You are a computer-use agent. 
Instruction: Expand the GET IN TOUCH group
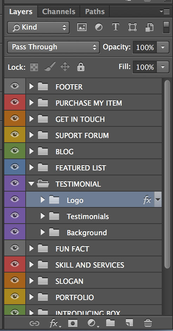click(31, 119)
